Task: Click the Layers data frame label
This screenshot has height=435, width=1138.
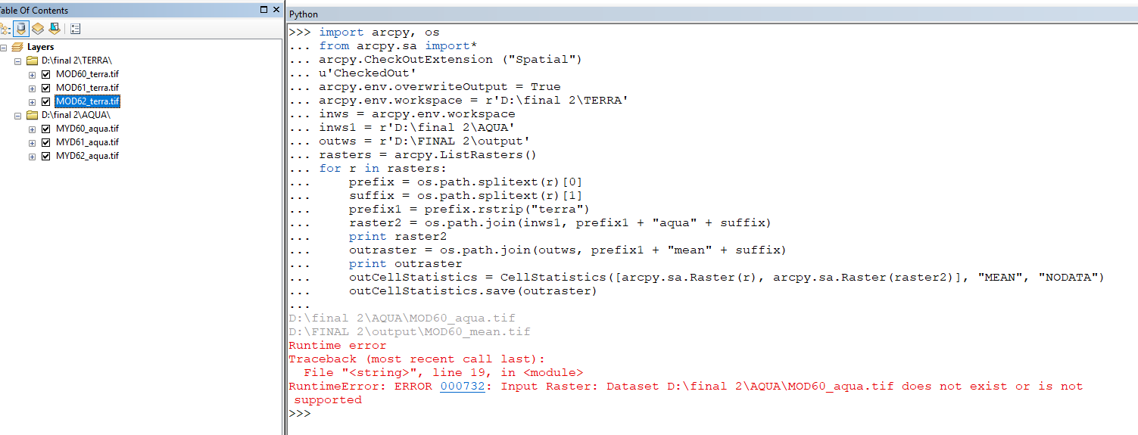Action: tap(40, 47)
